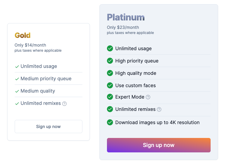Click the Only $14/month price text
Viewport: 225px width, 165px height.
coord(30,45)
